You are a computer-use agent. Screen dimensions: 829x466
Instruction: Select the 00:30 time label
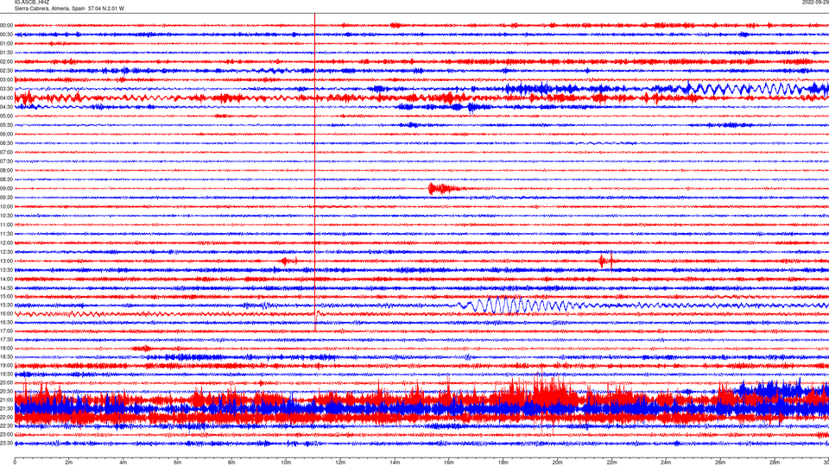point(6,35)
